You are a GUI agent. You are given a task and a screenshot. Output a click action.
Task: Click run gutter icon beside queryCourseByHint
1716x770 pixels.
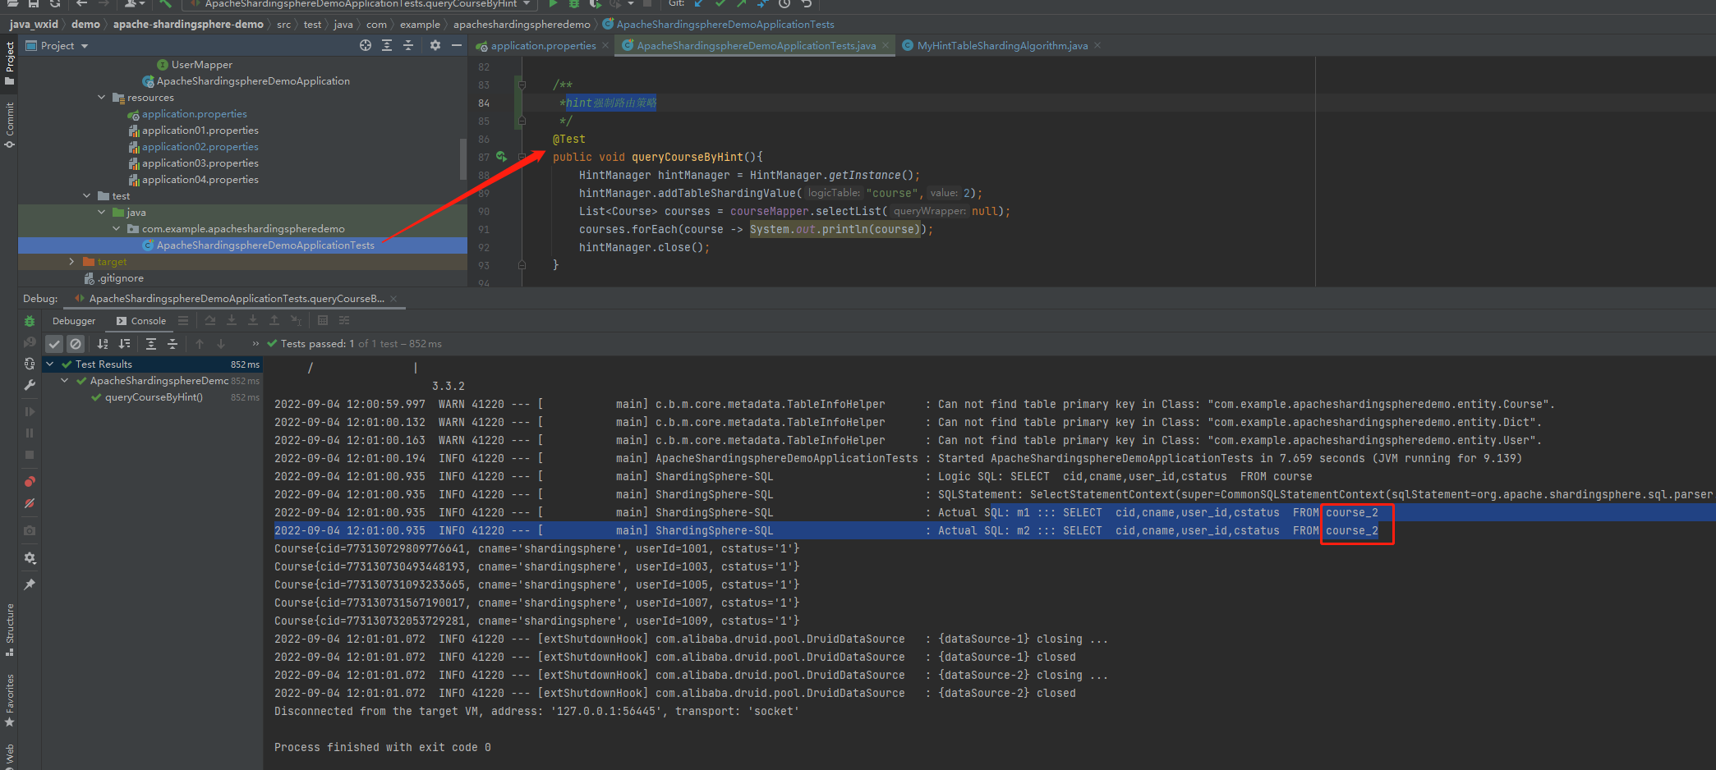[x=501, y=156]
